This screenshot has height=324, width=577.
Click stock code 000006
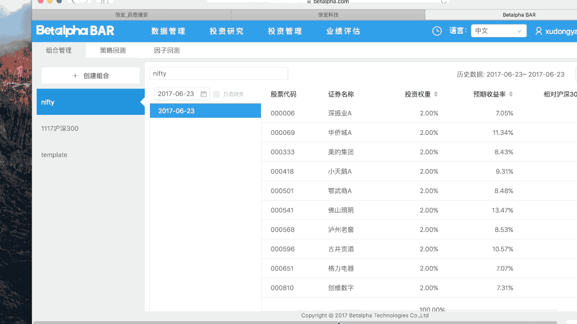pos(283,113)
